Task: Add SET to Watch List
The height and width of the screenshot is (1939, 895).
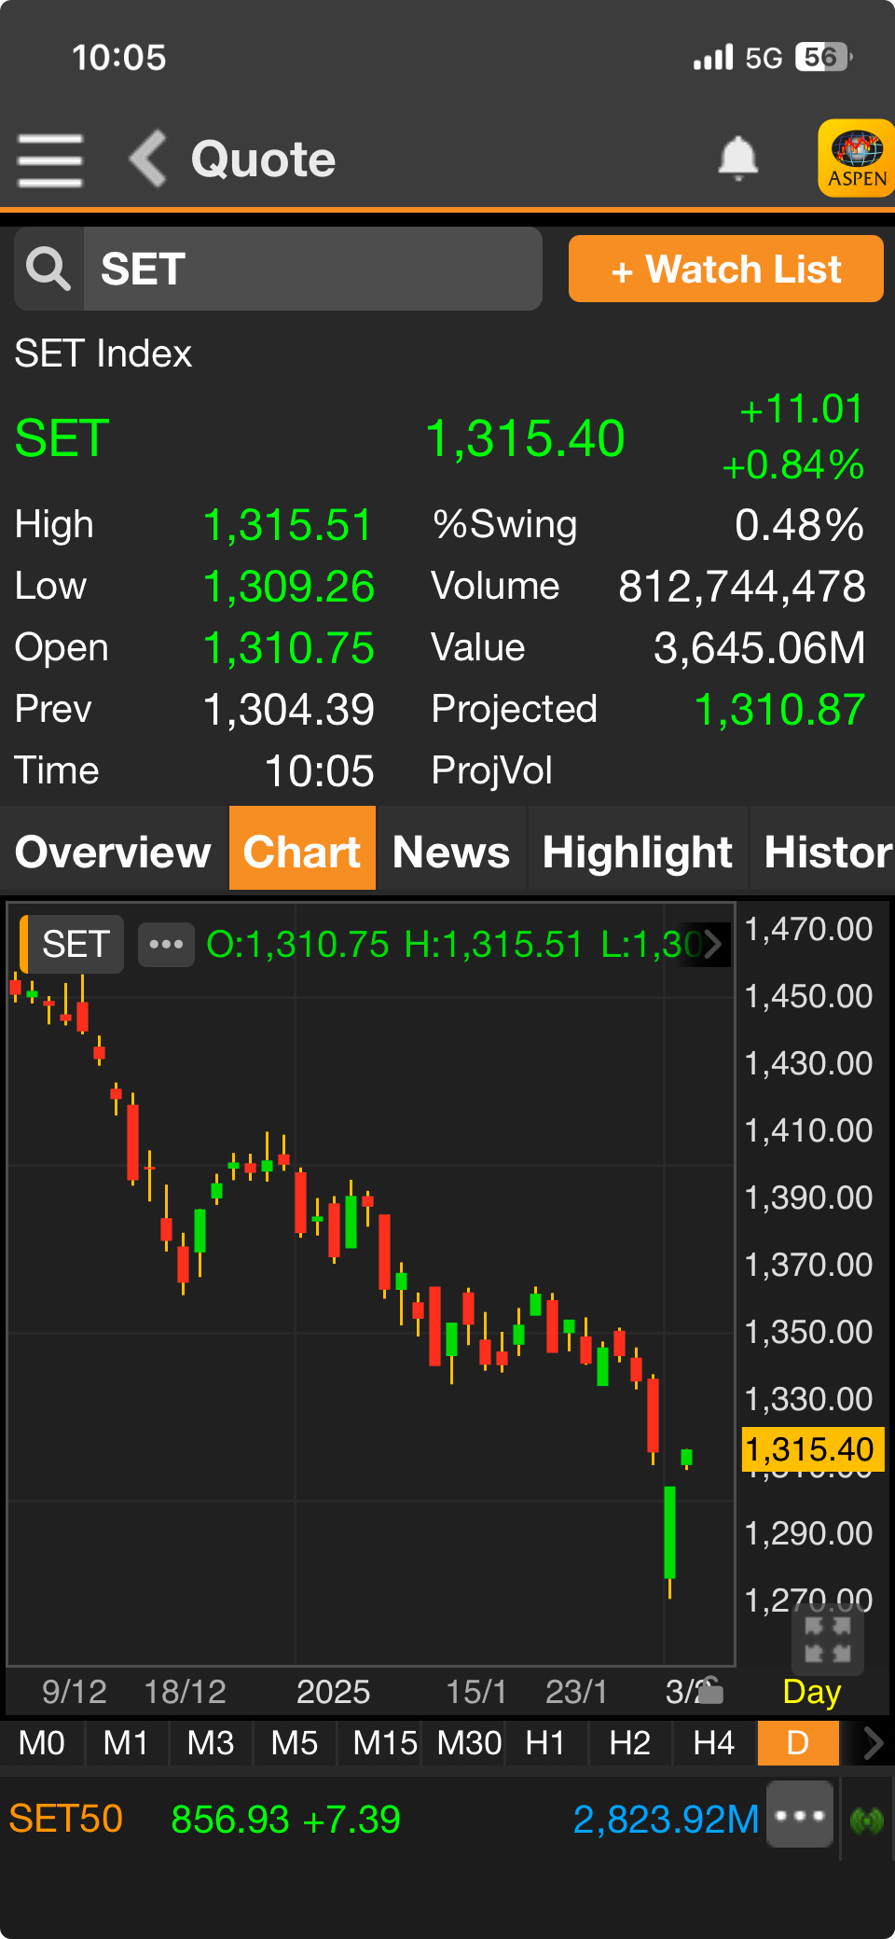Action: coord(725,270)
